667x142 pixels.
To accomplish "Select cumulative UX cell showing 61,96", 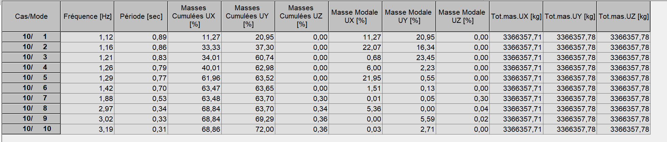I will (x=195, y=78).
